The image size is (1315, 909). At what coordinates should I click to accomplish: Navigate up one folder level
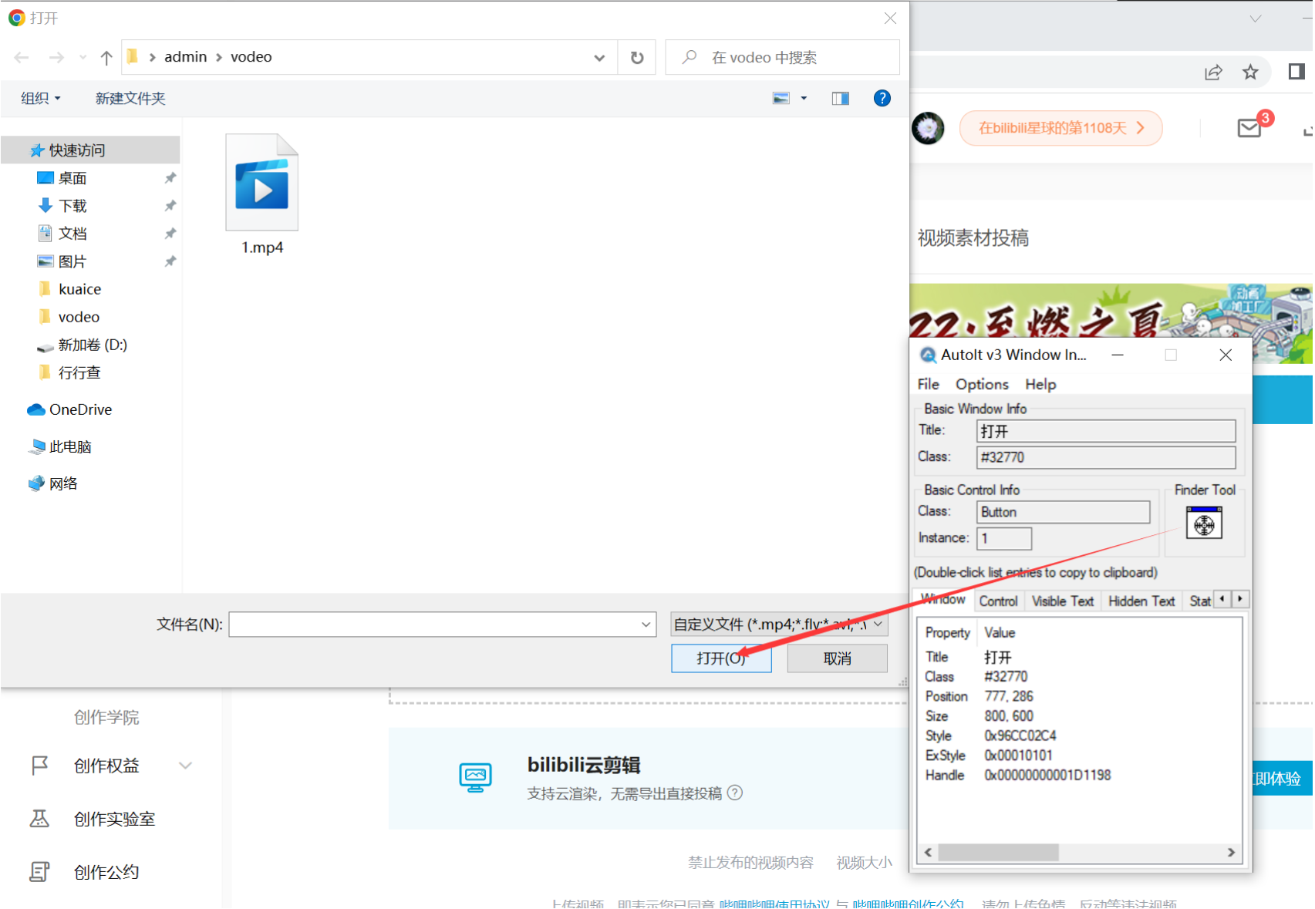coord(106,57)
